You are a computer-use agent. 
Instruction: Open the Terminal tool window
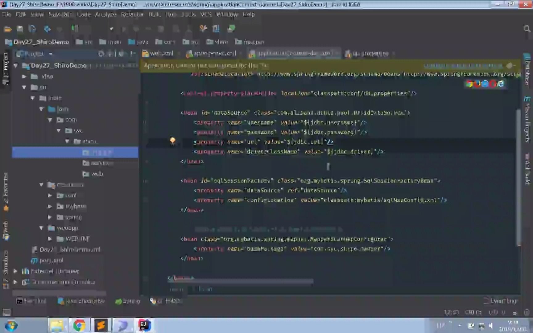click(x=31, y=301)
